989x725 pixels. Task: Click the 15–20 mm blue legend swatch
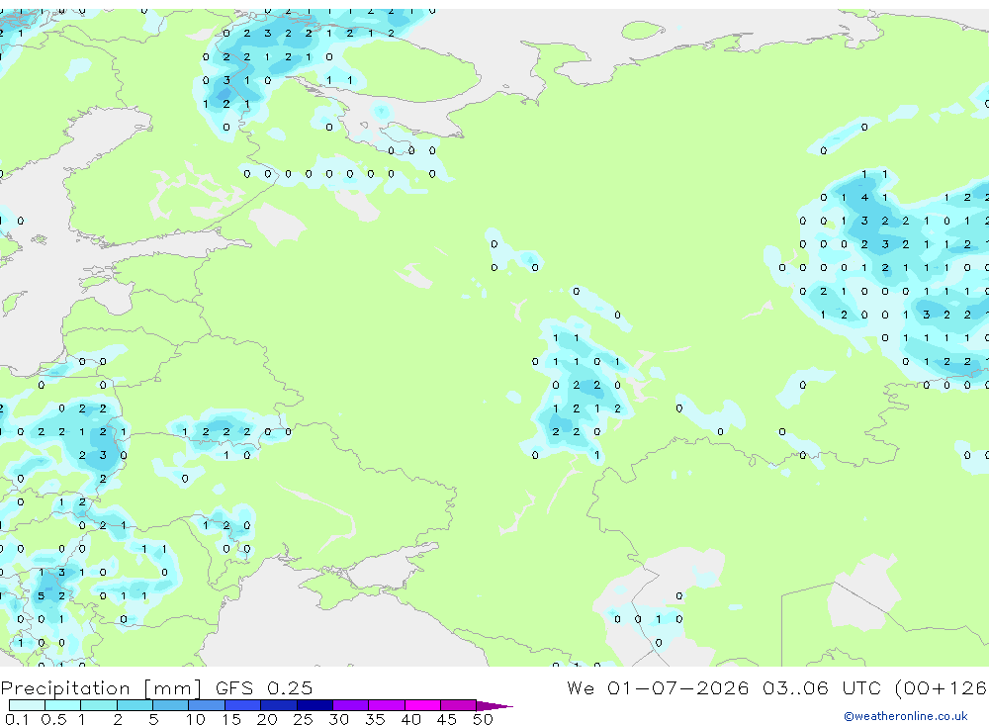tap(242, 705)
